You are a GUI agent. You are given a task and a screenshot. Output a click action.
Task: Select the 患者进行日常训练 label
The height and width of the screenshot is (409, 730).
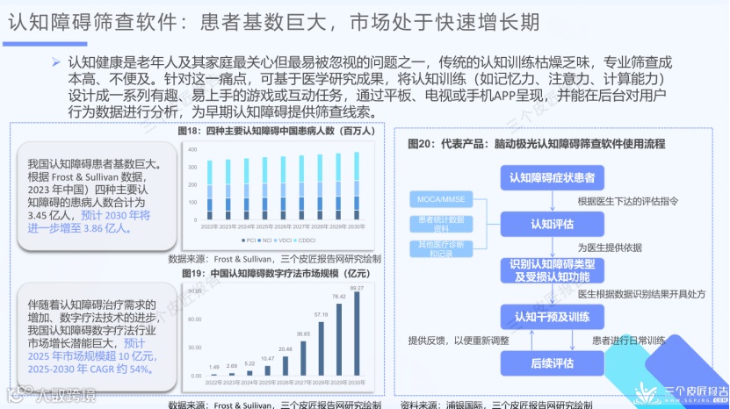[628, 341]
